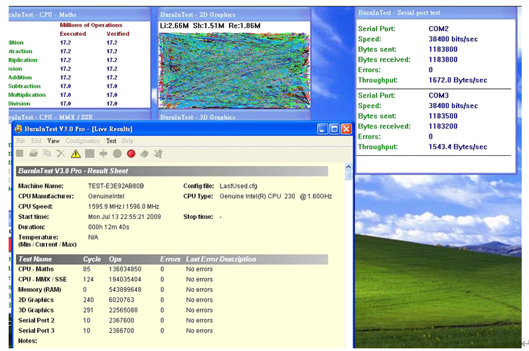
Task: Click the BurnInTest app icon in title bar
Action: coord(19,129)
